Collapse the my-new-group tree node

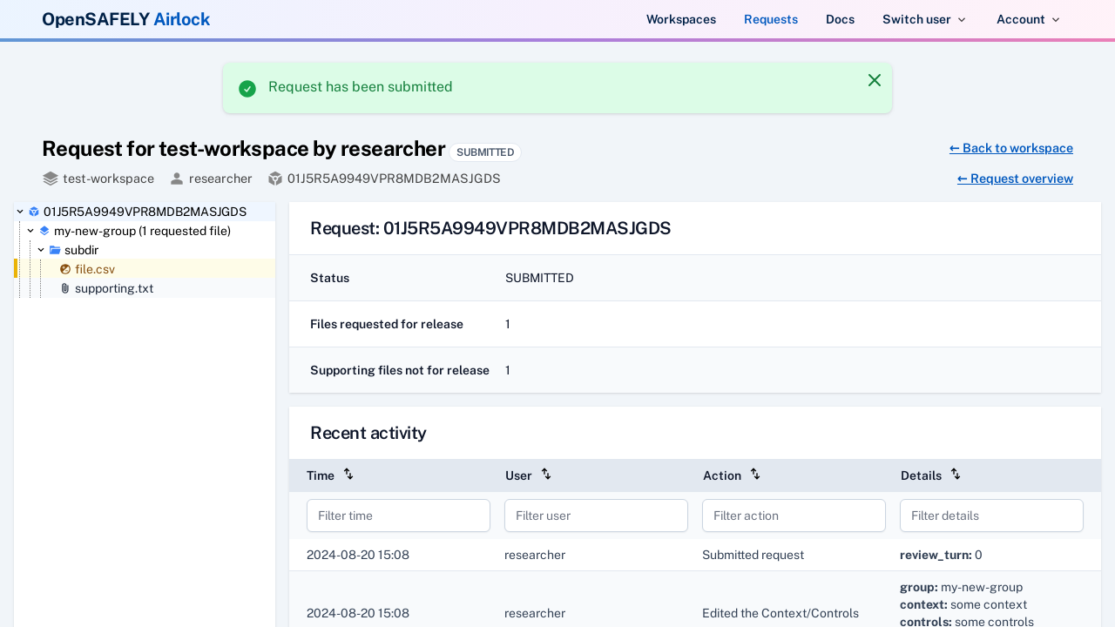point(30,231)
